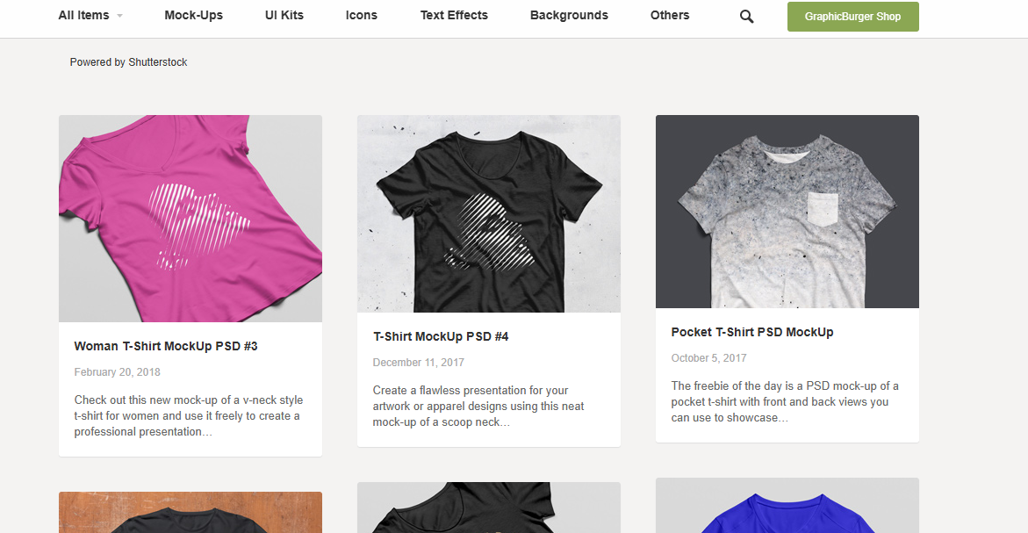
Task: Select Text Effects in the navigation
Action: click(454, 15)
